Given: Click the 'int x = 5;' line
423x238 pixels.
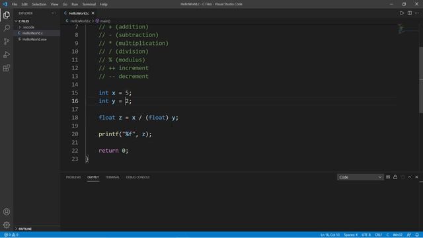Looking at the screenshot, I should 115,93.
